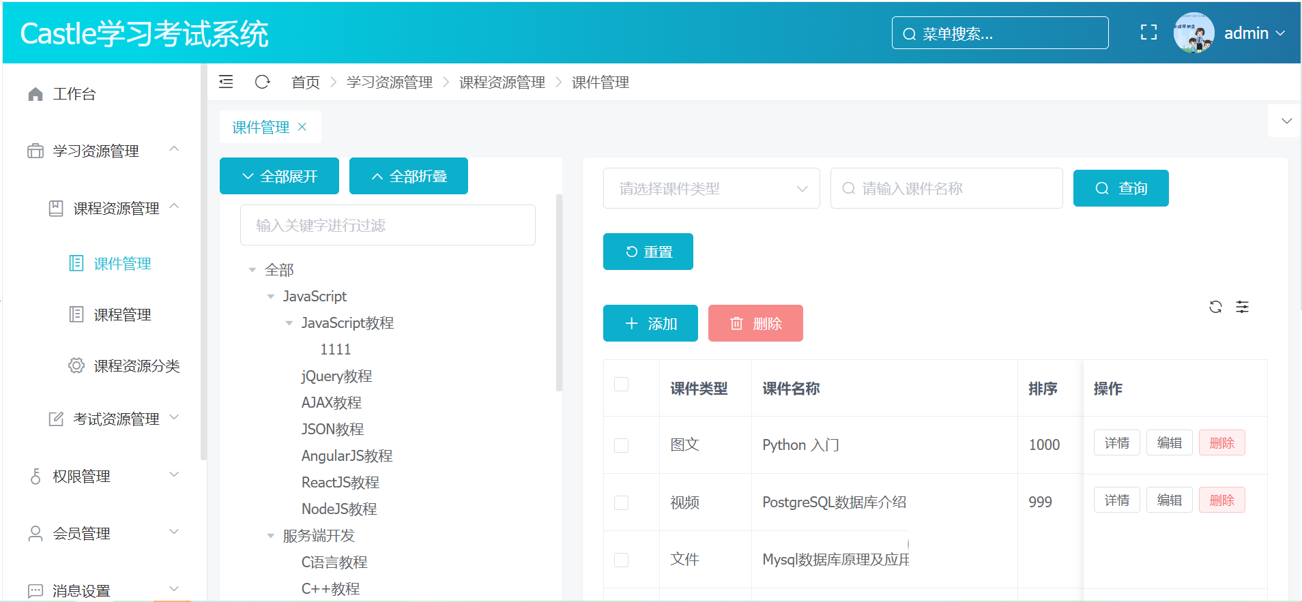Open 课程管理 in the sidebar menu
1302x602 pixels.
[x=122, y=314]
